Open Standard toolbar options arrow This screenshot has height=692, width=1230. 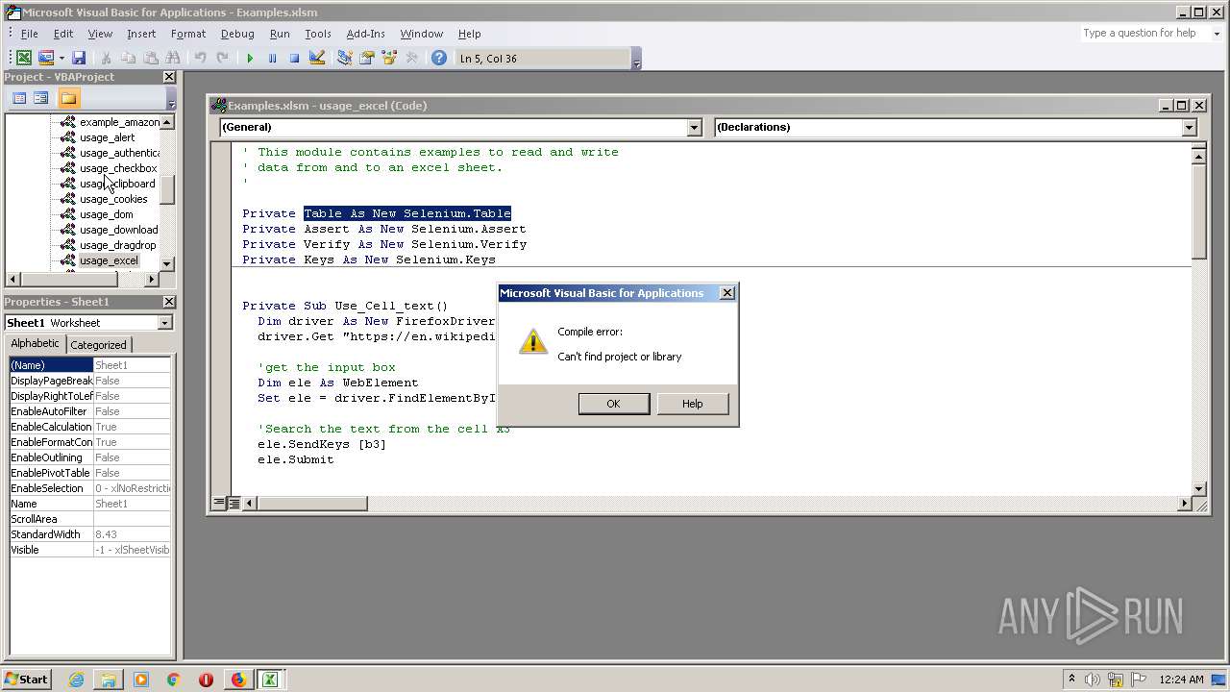pos(636,60)
